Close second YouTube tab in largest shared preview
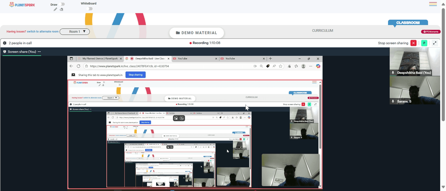446x191 pixels. [x=264, y=59]
